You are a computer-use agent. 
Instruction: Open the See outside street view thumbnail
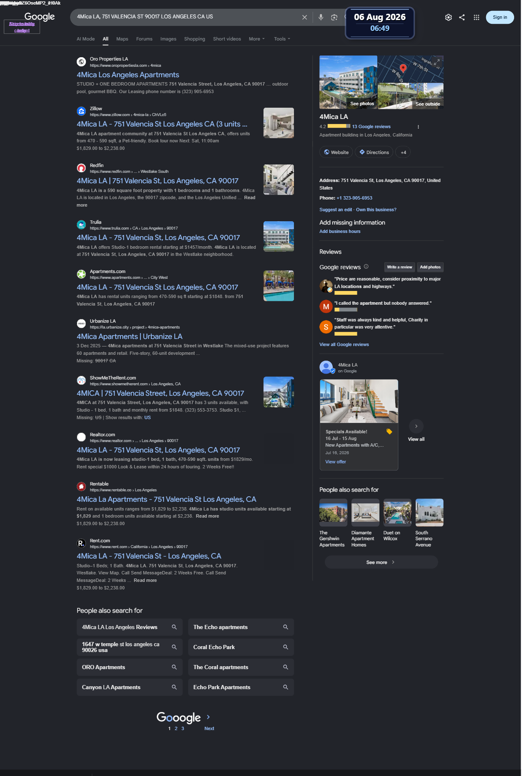pos(411,96)
